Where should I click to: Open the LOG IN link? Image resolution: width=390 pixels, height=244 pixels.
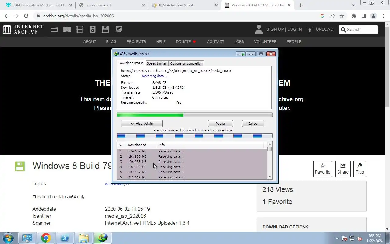click(x=294, y=29)
